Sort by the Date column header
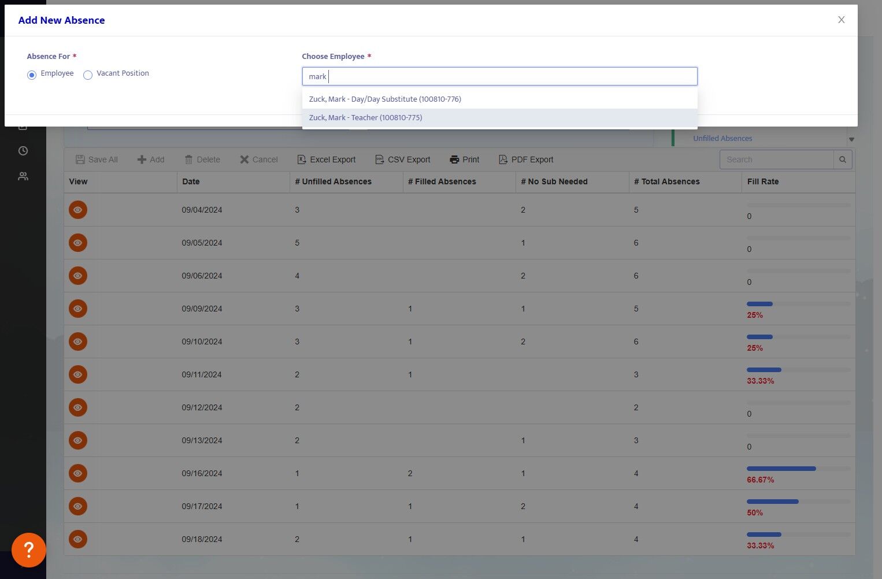The image size is (882, 579). point(234,181)
